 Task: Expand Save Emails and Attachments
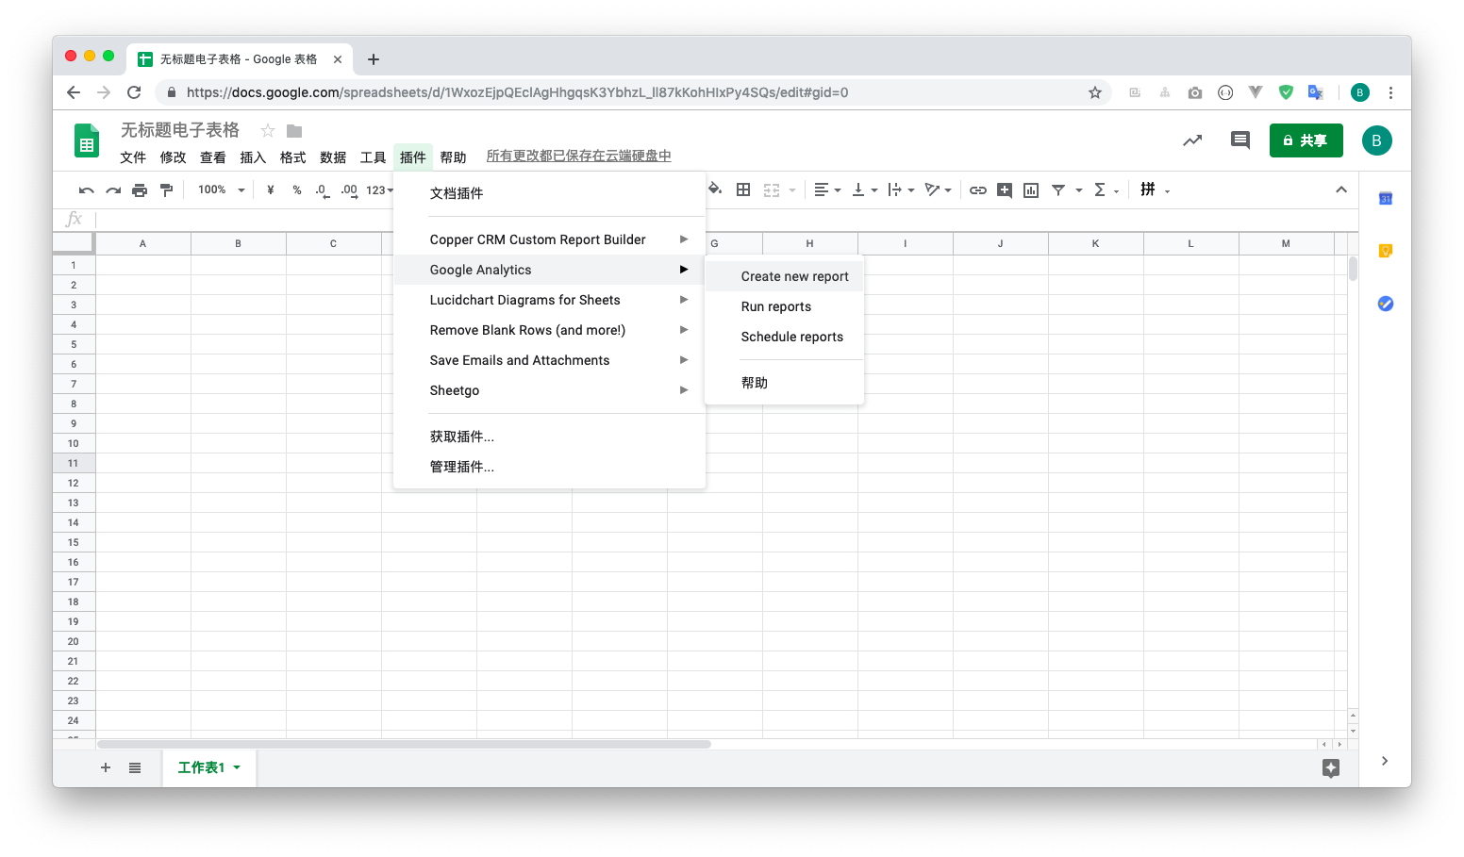point(549,360)
